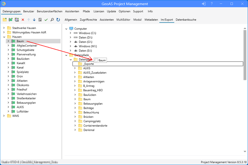248x165 pixels.
Task: Expand the Bauantrag_HBO folder
Action: pos(75,90)
